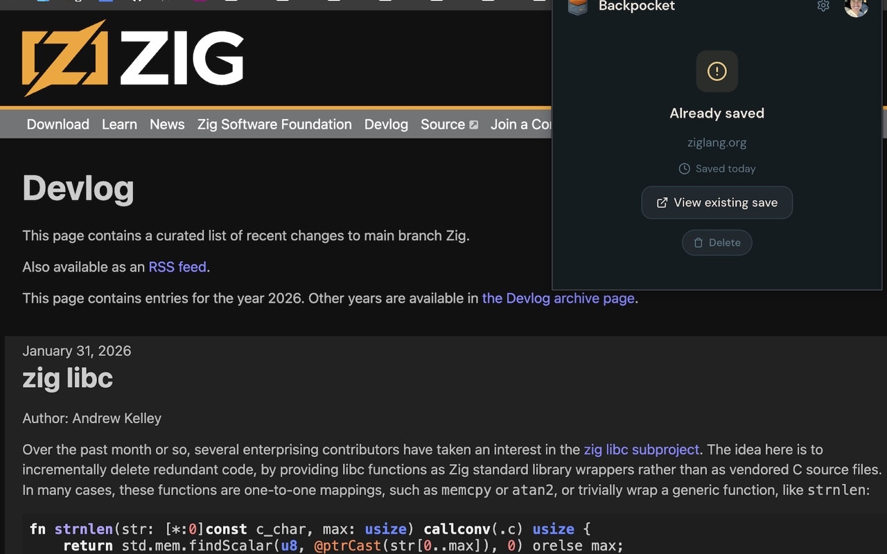Open the Download nav item
This screenshot has width=887, height=554.
pos(58,125)
